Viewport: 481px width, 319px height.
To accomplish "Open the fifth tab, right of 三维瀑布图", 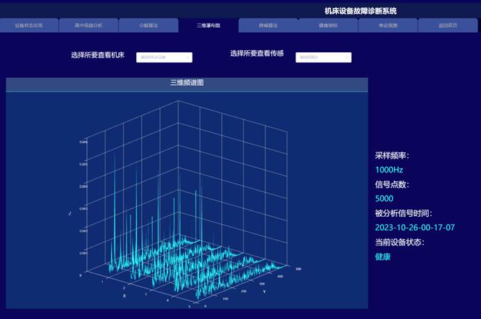I will 268,26.
